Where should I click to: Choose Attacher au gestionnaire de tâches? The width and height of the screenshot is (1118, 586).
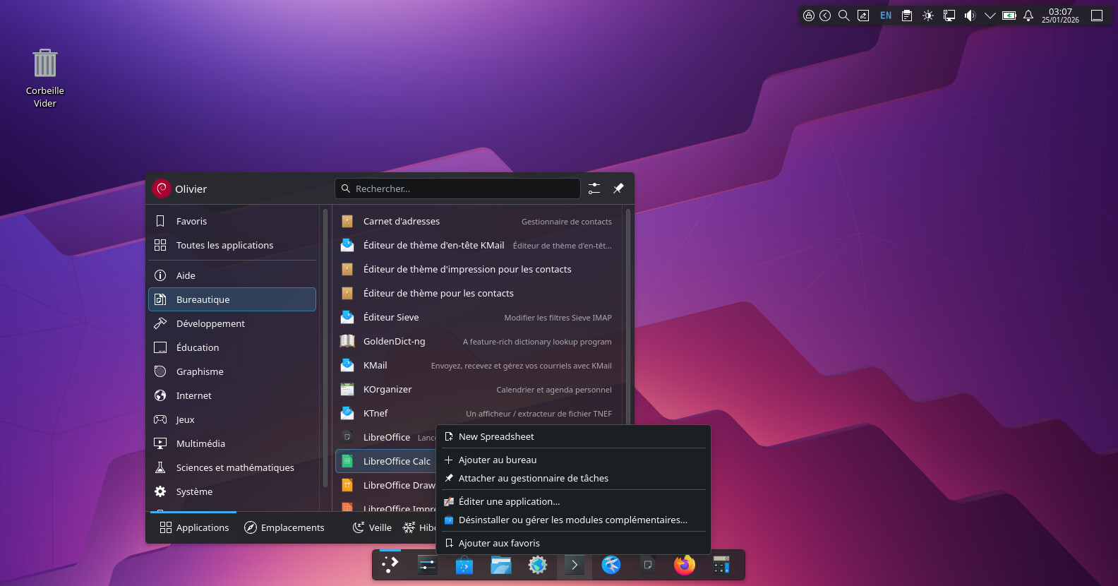click(x=573, y=478)
